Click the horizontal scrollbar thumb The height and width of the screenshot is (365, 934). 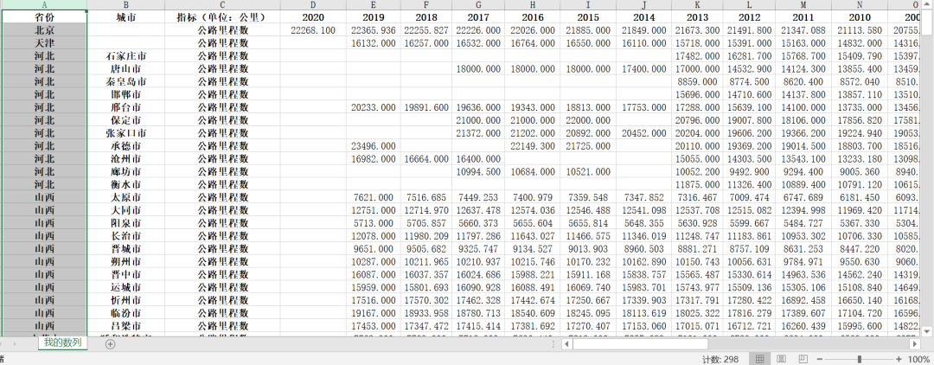click(x=640, y=343)
